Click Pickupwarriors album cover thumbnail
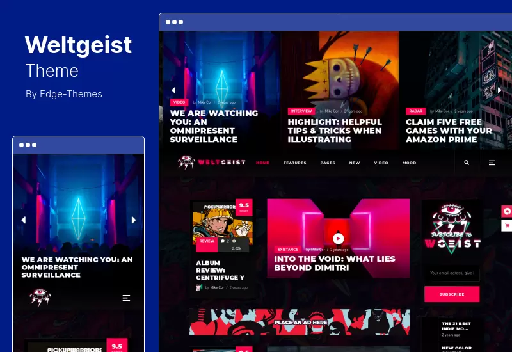Viewport: 512px width, 352px height. tap(223, 223)
